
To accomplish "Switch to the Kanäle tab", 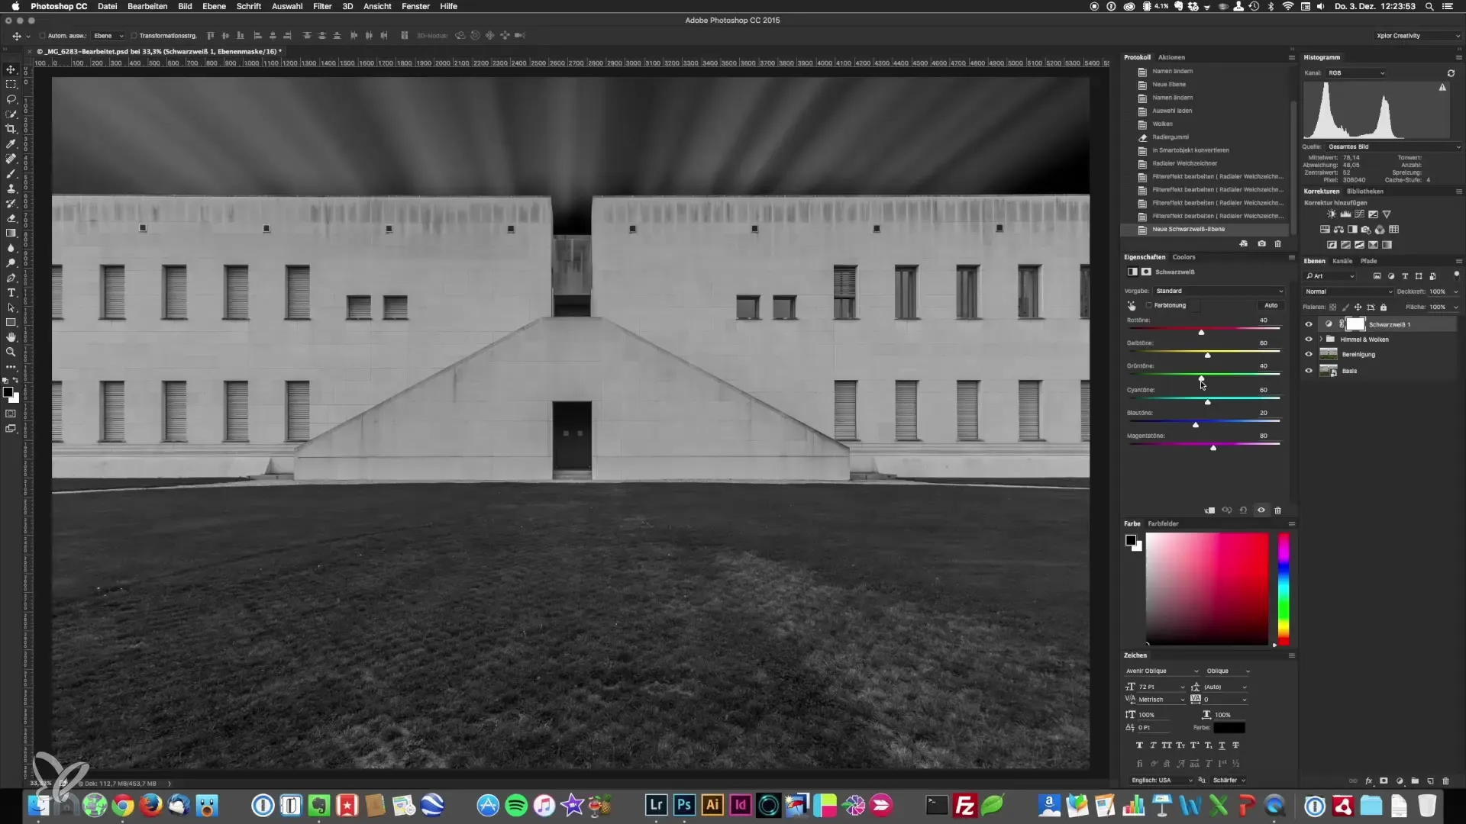I will tap(1342, 261).
